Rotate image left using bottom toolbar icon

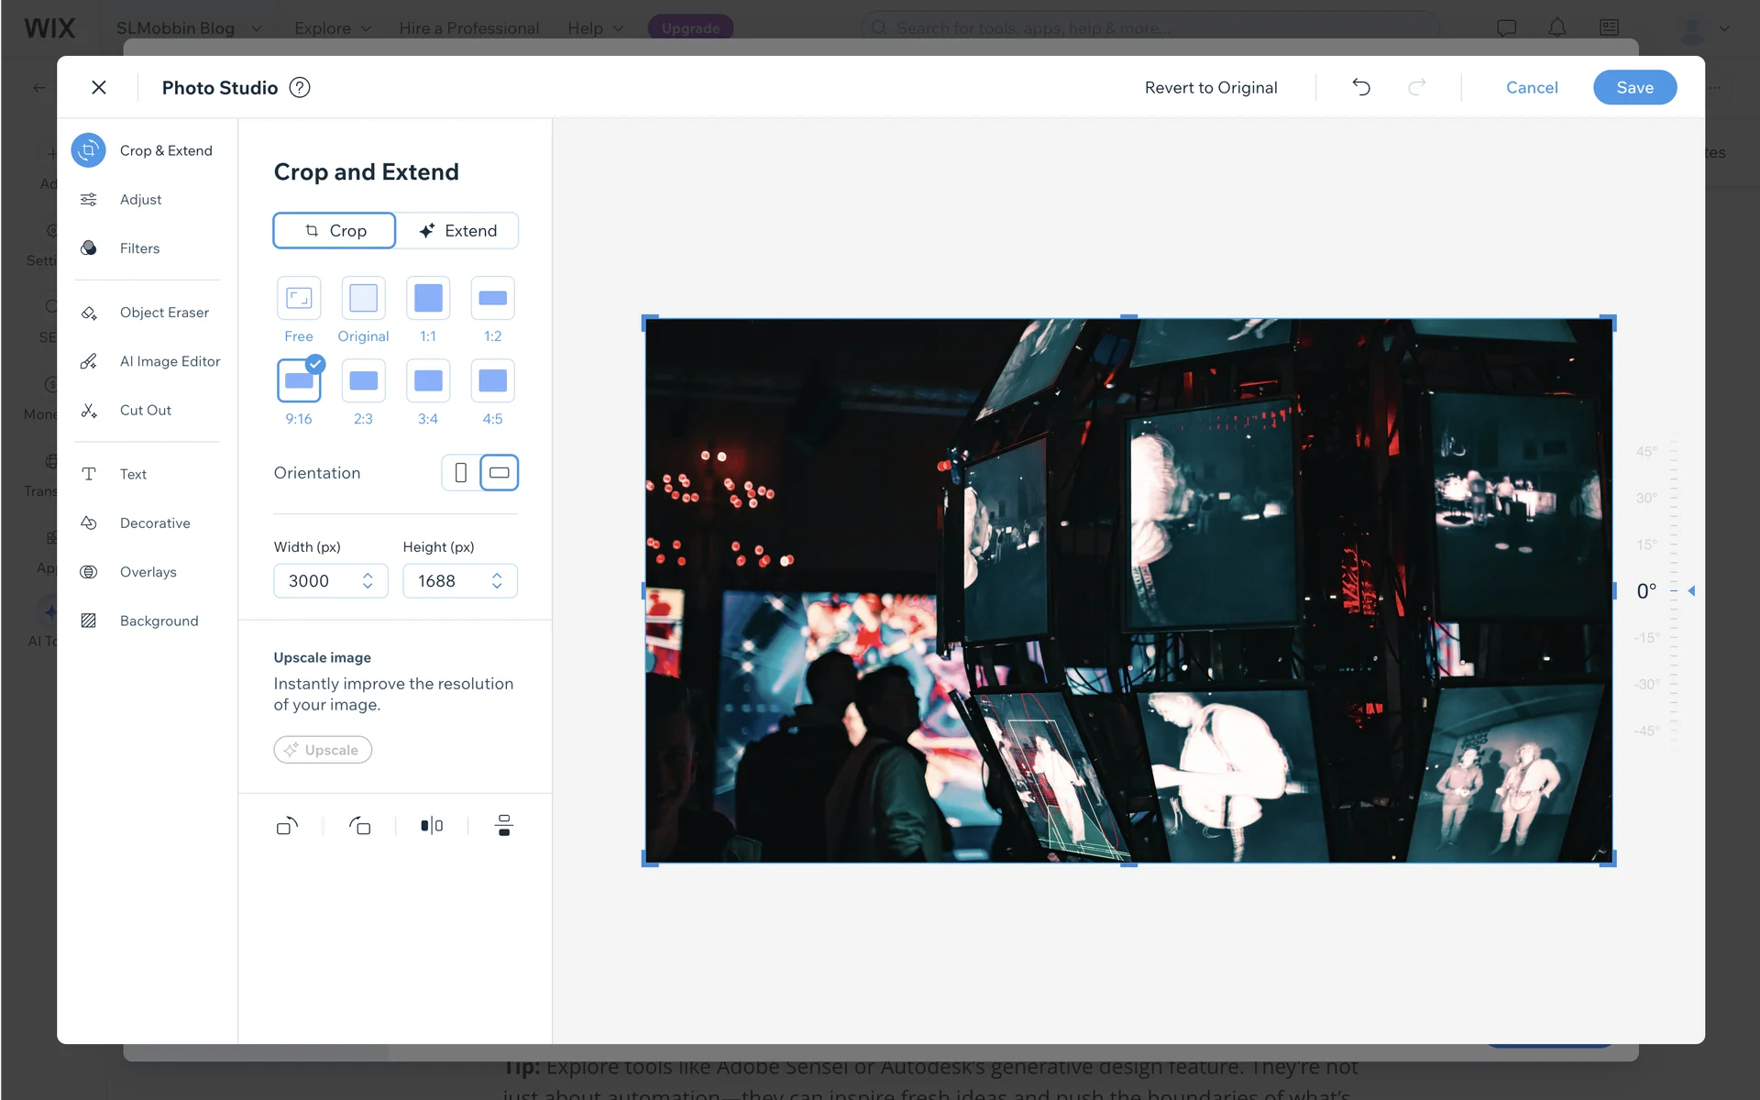287,826
